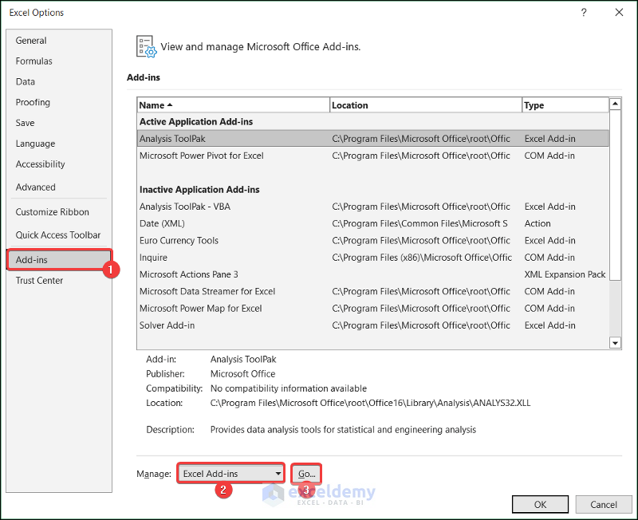Click the add-in description text
Viewport: 638px width, 520px height.
[x=343, y=430]
